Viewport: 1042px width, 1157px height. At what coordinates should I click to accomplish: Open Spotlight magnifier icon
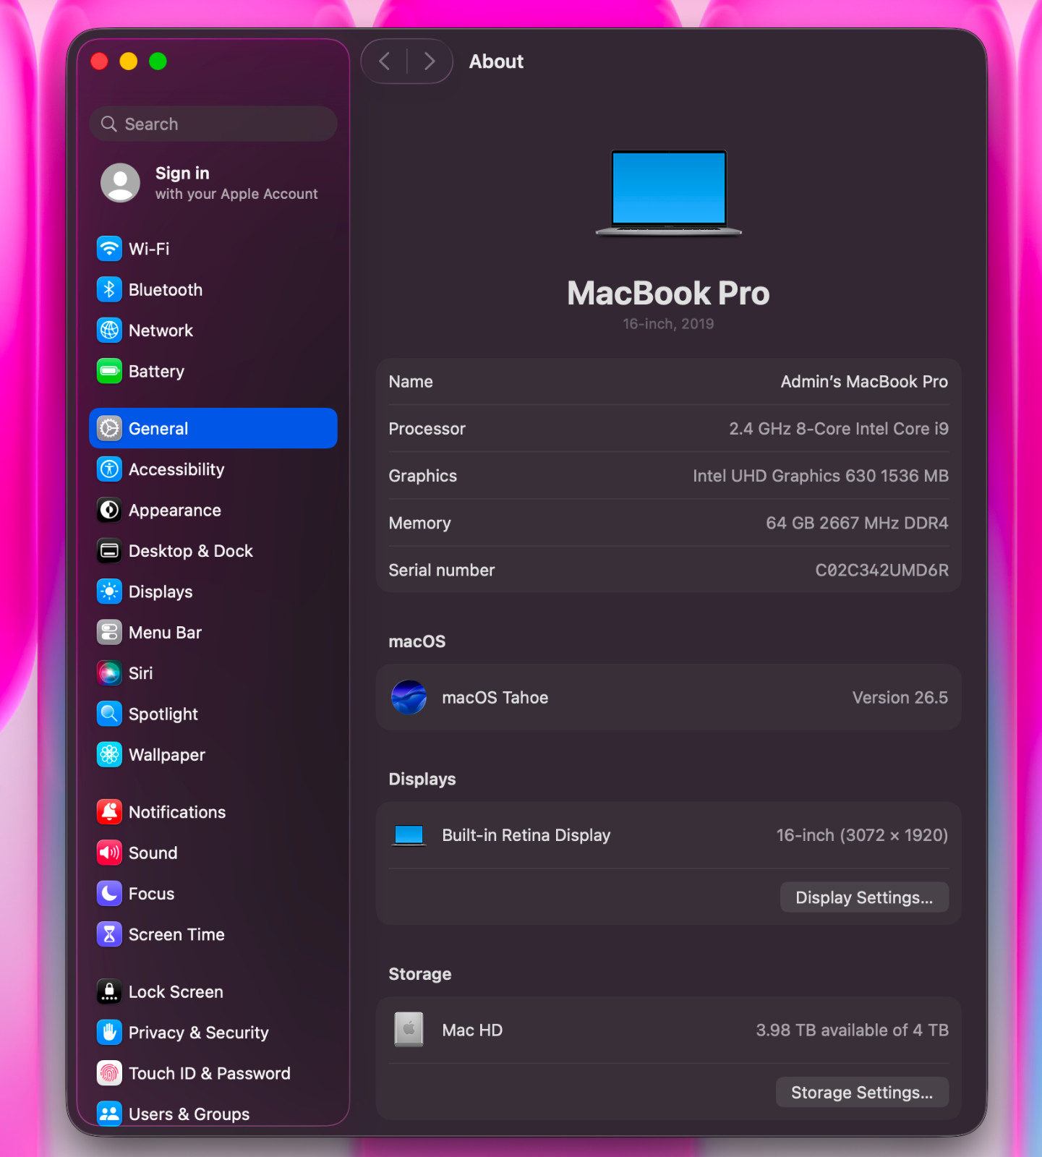(109, 714)
